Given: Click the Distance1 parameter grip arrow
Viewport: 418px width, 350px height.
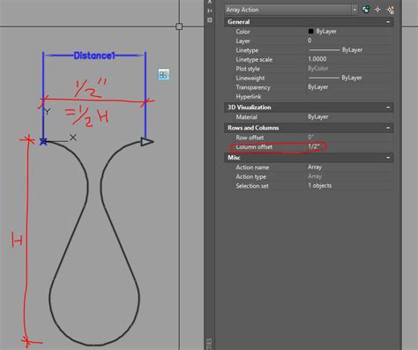Looking at the screenshot, I should (x=147, y=142).
